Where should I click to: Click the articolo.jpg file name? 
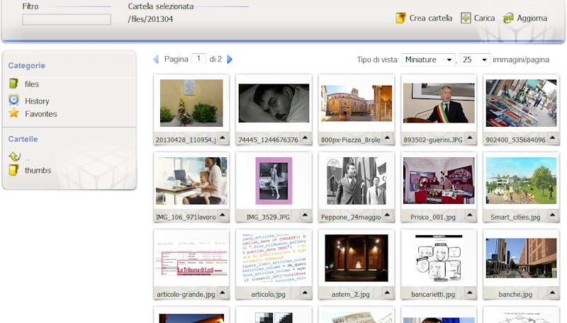point(268,295)
